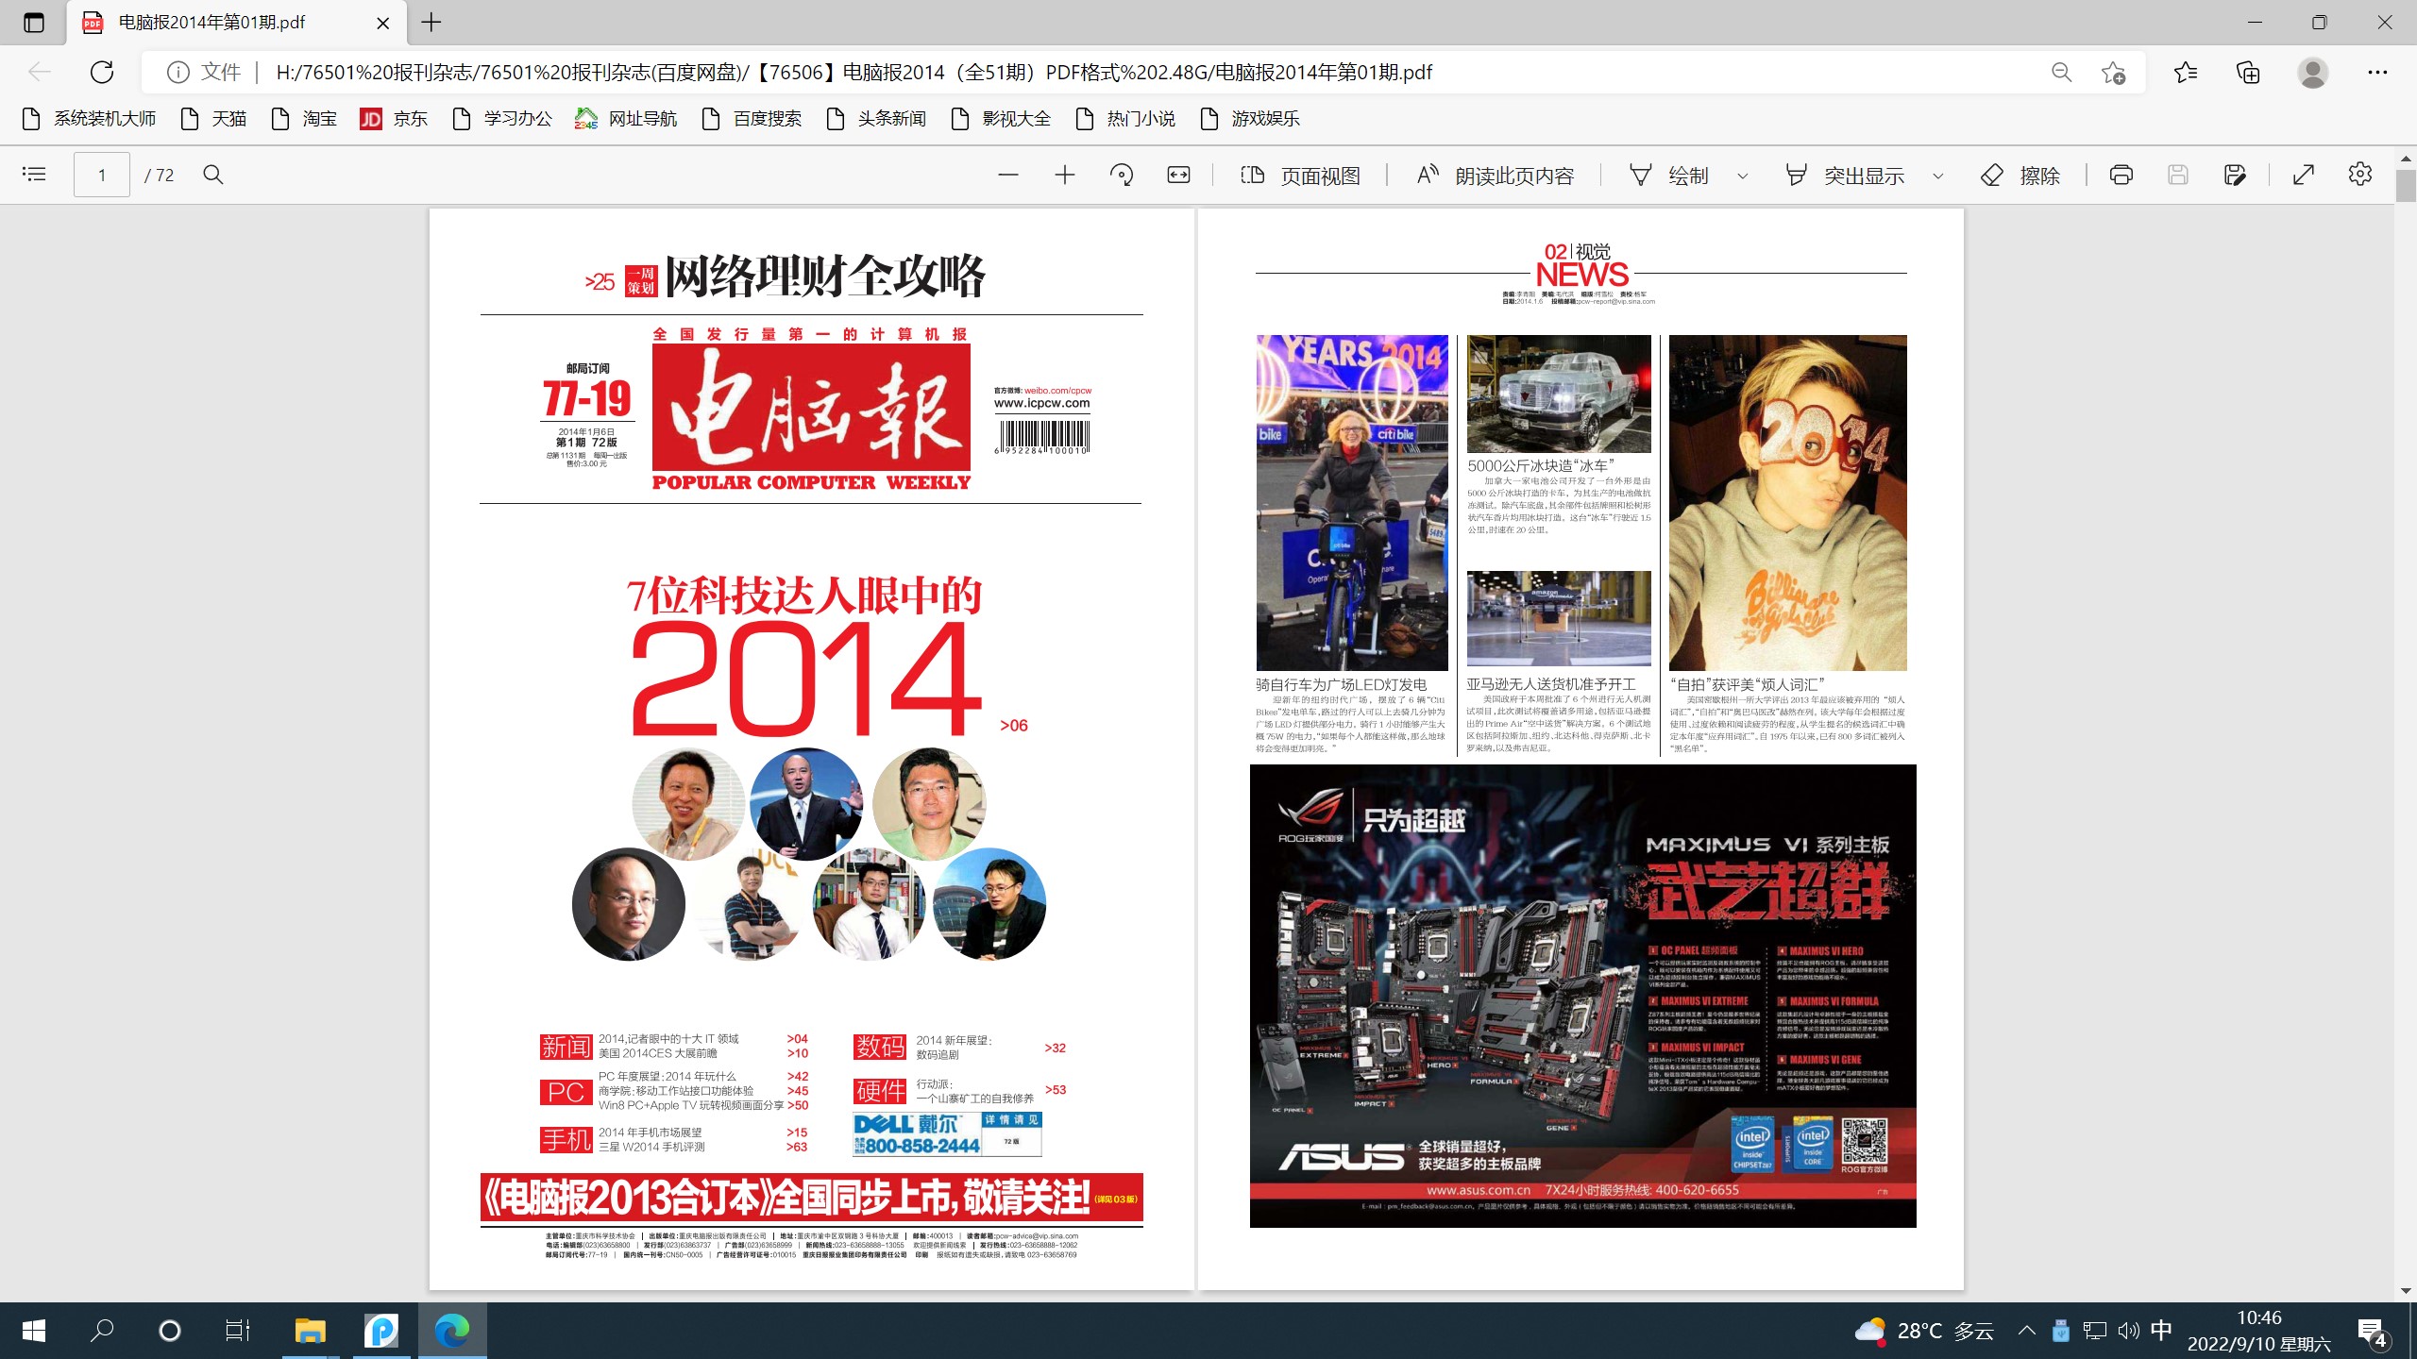Image resolution: width=2417 pixels, height=1359 pixels.
Task: Click the save-as icon
Action: pyautogui.click(x=2235, y=175)
